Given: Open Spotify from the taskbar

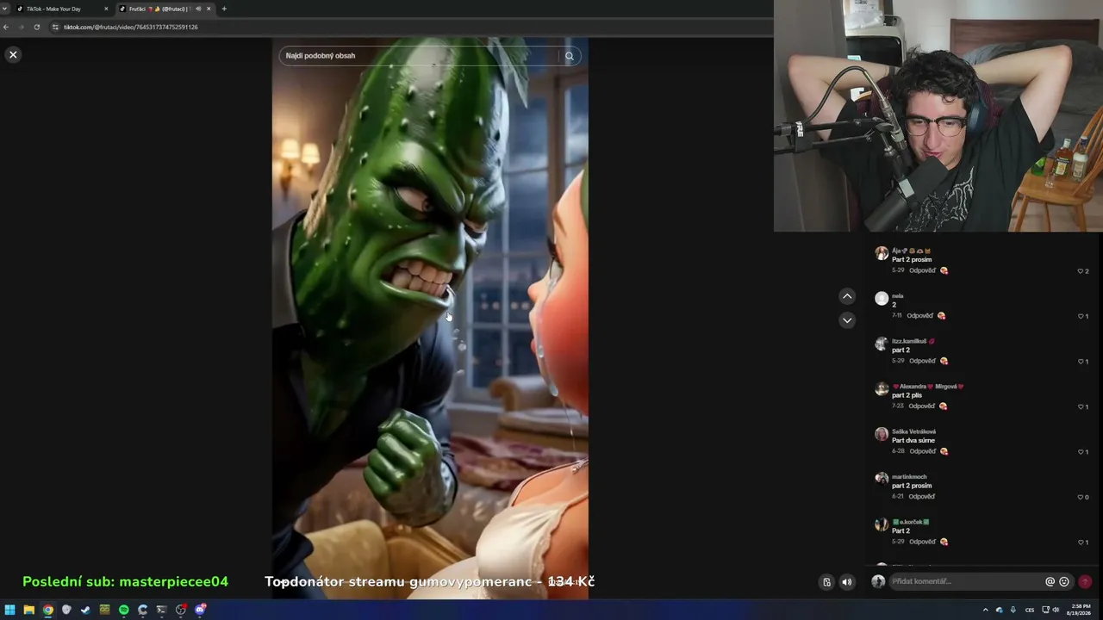Looking at the screenshot, I should tap(123, 610).
